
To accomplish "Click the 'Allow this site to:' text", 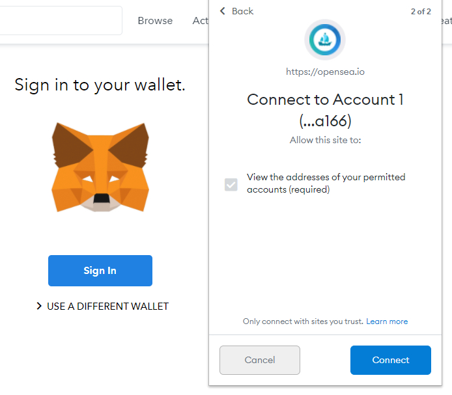I will click(325, 140).
